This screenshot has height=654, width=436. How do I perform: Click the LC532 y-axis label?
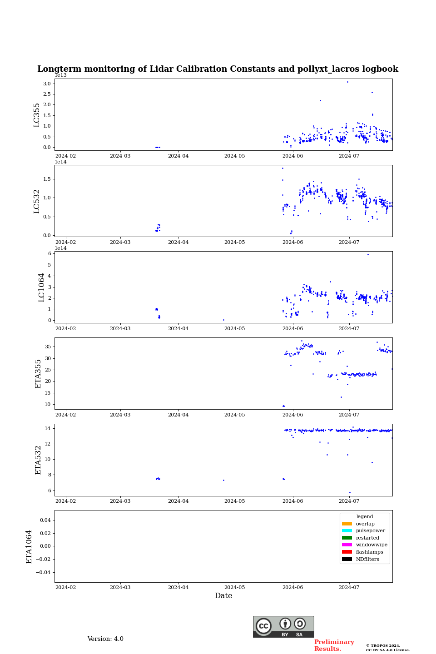pos(37,201)
